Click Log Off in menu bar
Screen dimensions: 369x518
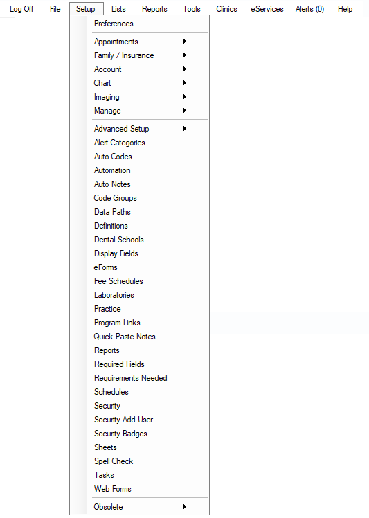click(x=21, y=9)
